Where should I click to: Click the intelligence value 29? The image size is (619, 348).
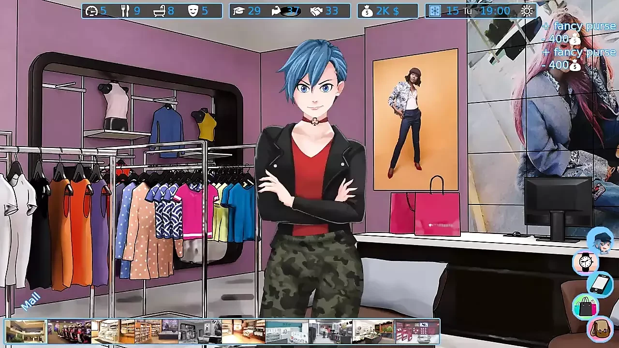point(254,11)
